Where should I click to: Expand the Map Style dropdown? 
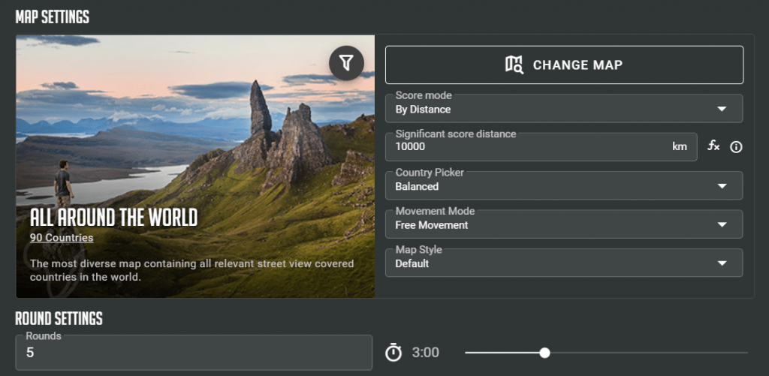[x=564, y=263]
